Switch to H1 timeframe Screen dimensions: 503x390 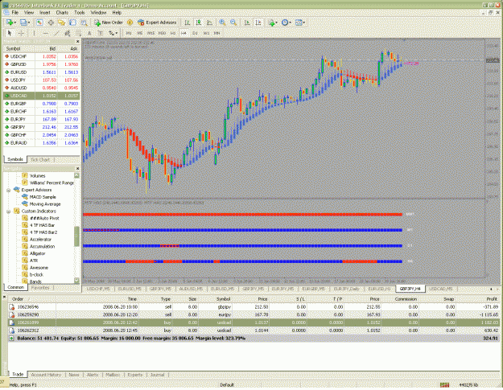pyautogui.click(x=173, y=33)
